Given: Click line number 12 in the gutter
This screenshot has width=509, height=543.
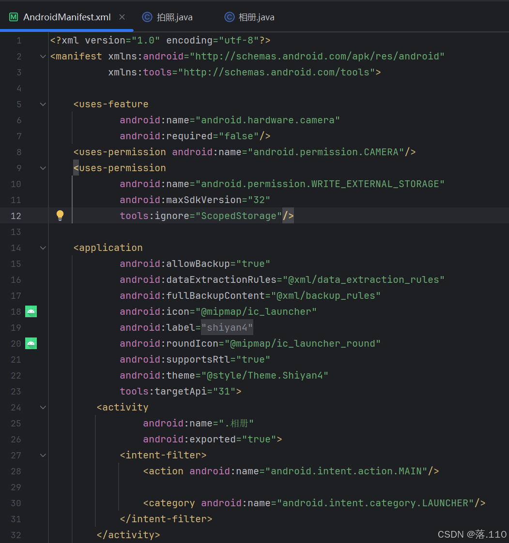Looking at the screenshot, I should coord(15,215).
